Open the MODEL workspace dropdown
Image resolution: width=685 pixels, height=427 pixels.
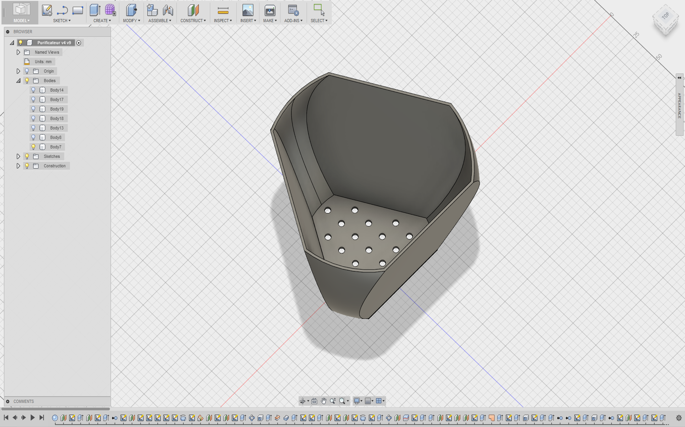21,21
